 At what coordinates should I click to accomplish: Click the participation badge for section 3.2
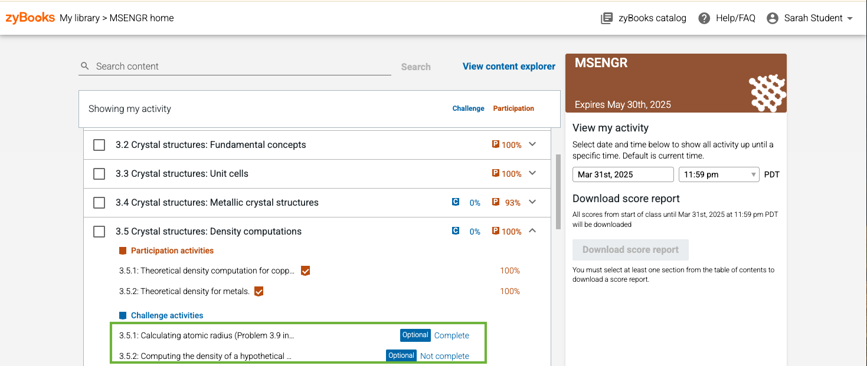pyautogui.click(x=496, y=144)
